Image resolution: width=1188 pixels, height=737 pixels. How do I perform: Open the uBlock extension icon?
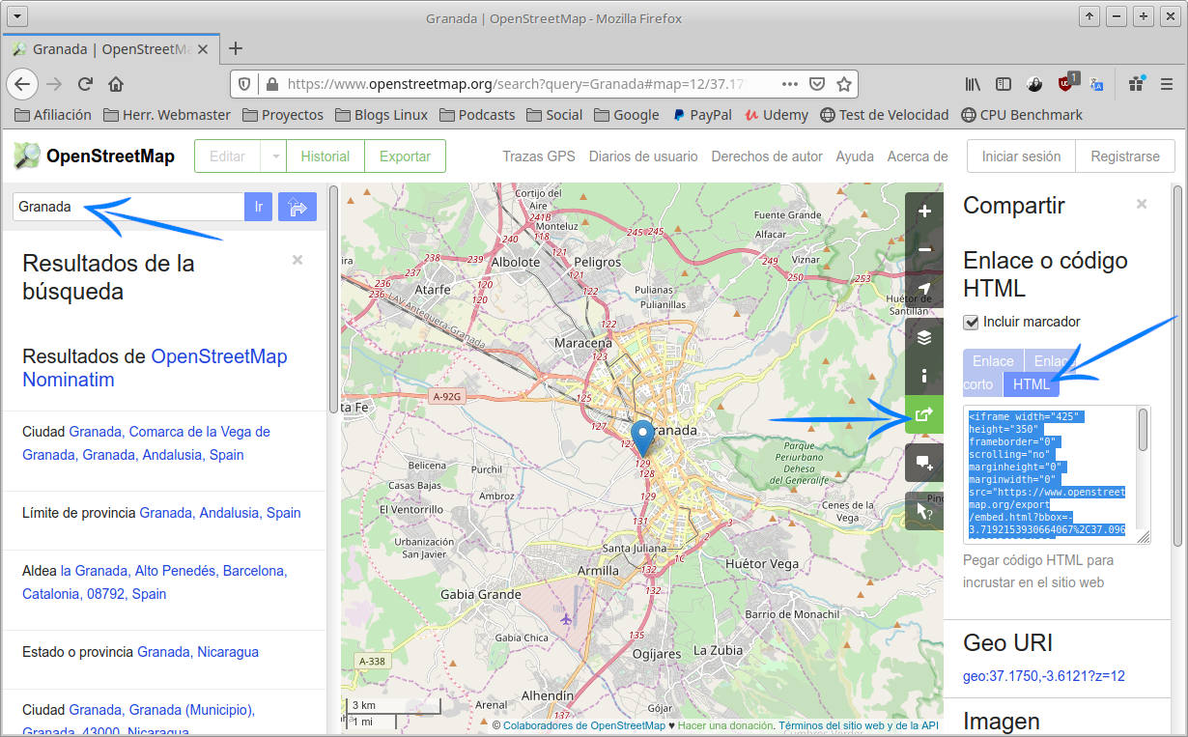1066,84
